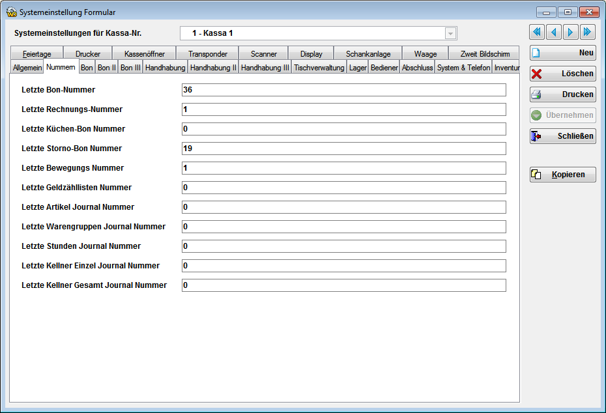This screenshot has width=606, height=413.
Task: Switch to the Handhabung II tab
Action: click(x=213, y=68)
